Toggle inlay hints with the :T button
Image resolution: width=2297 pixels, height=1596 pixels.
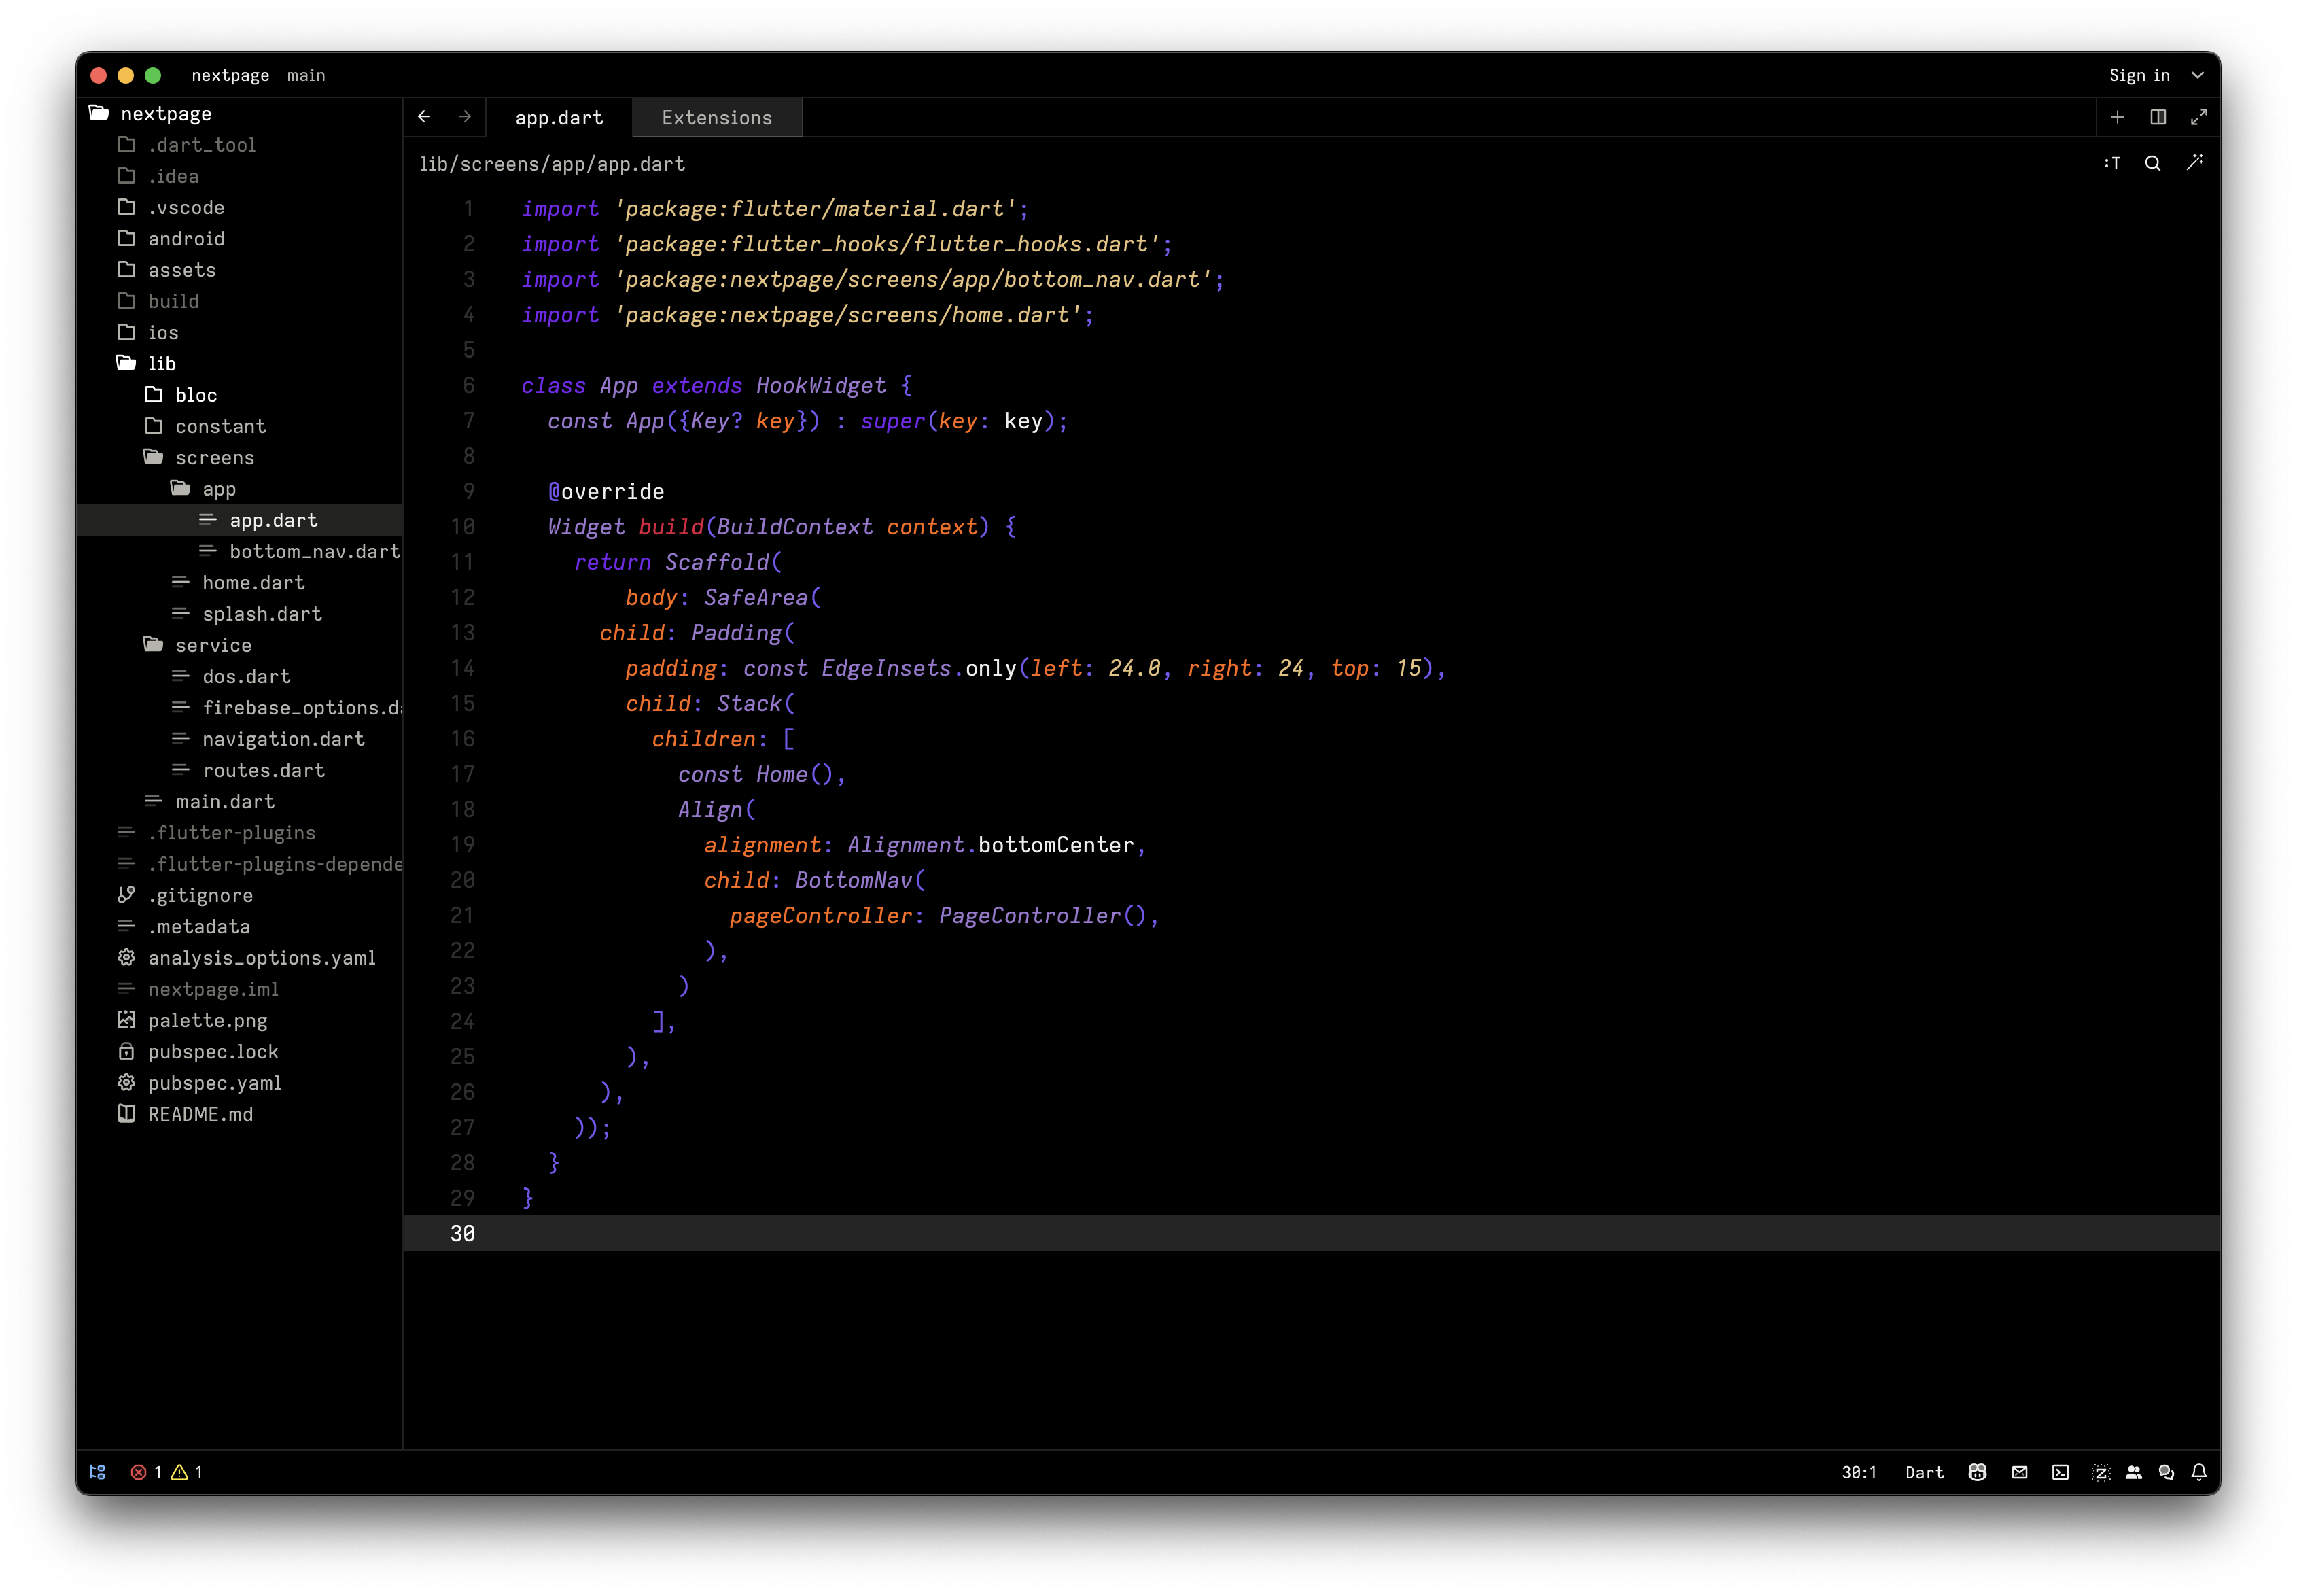[2111, 163]
